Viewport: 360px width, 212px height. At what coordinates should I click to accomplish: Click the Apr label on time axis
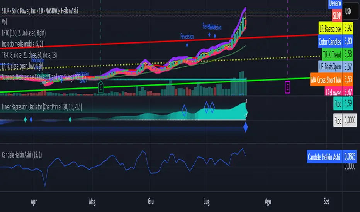click(x=34, y=202)
